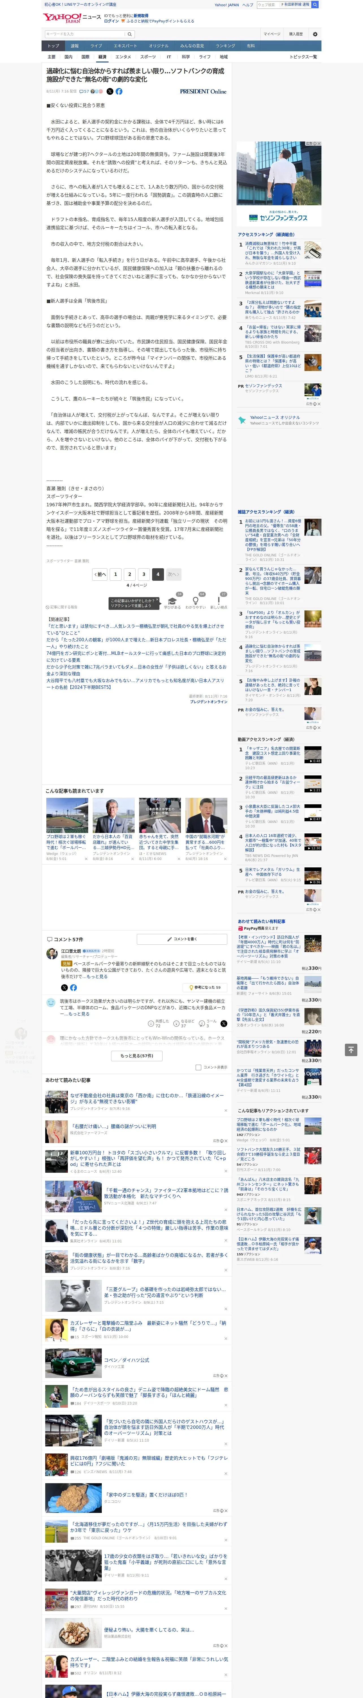Click the PRESIDENT Online logo
This screenshot has width=363, height=1698.
[203, 92]
